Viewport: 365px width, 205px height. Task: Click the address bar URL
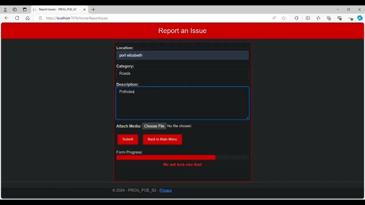point(77,18)
